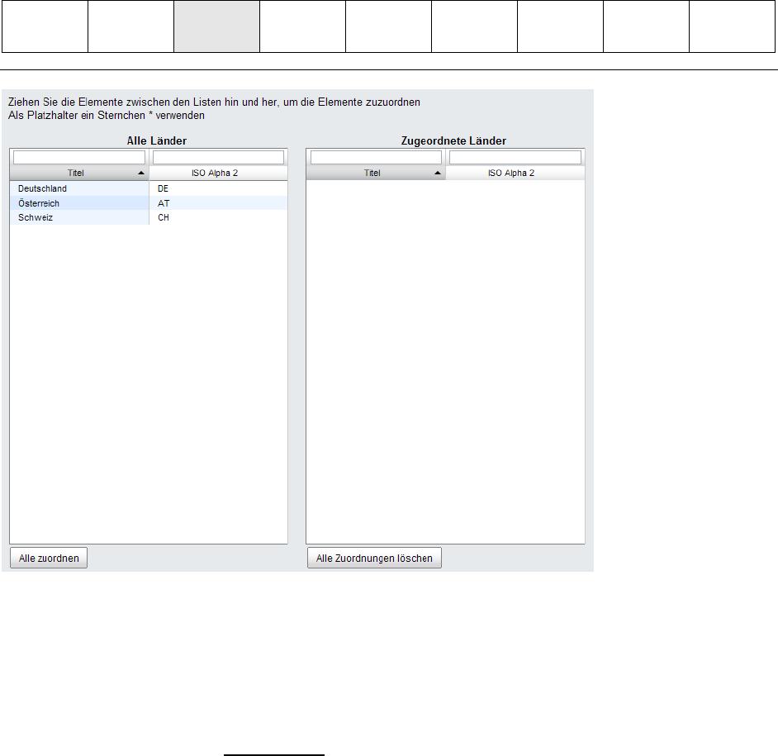Click the CH ISO code cell

coord(218,217)
